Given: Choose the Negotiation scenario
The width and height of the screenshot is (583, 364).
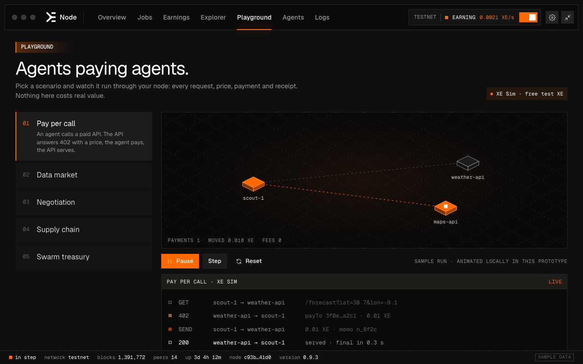Looking at the screenshot, I should coord(84,202).
